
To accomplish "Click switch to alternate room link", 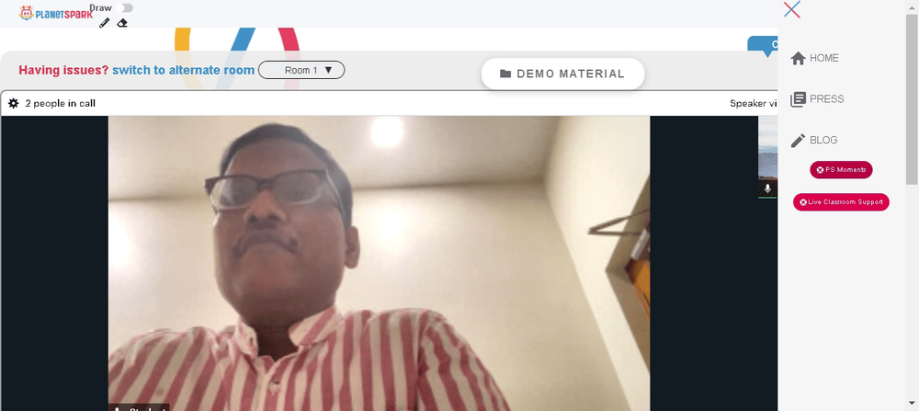I will (x=184, y=70).
